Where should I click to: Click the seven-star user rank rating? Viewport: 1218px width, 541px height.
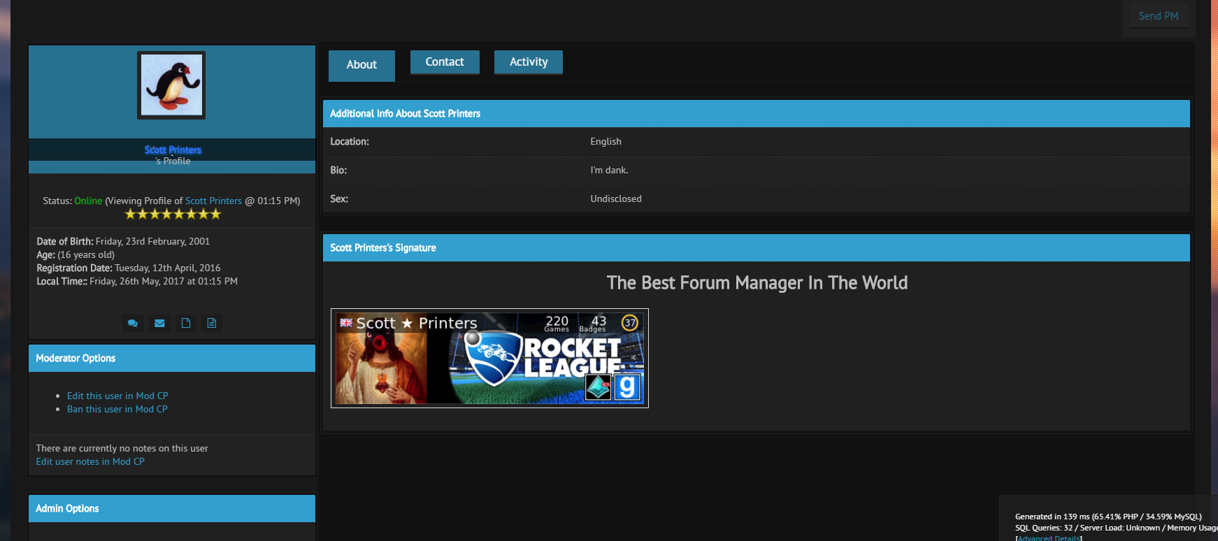(173, 214)
